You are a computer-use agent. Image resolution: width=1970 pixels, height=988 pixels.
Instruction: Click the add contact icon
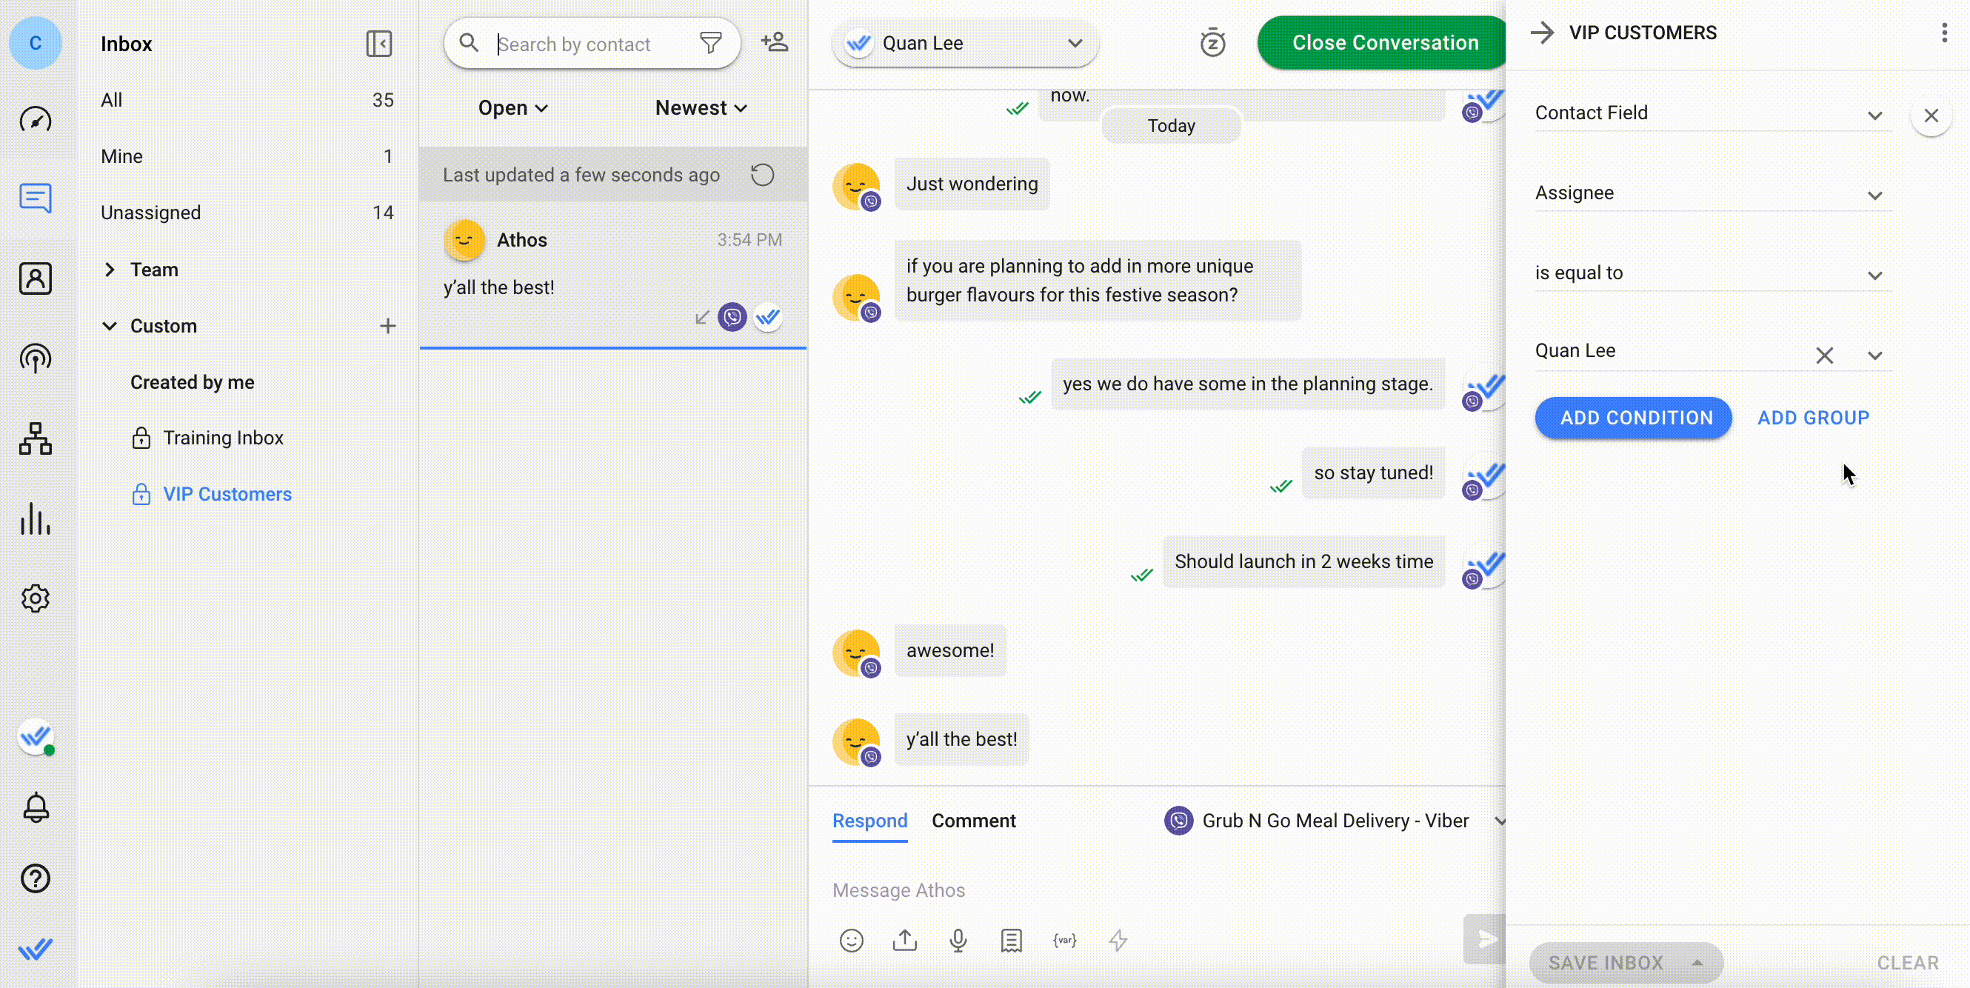tap(774, 42)
